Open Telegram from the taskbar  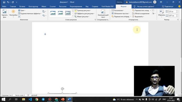[x=43, y=99]
